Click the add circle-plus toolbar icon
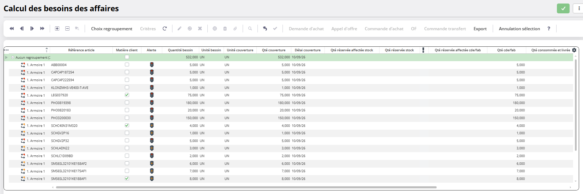Viewport: 583px width, 194px height. pyautogui.click(x=190, y=28)
